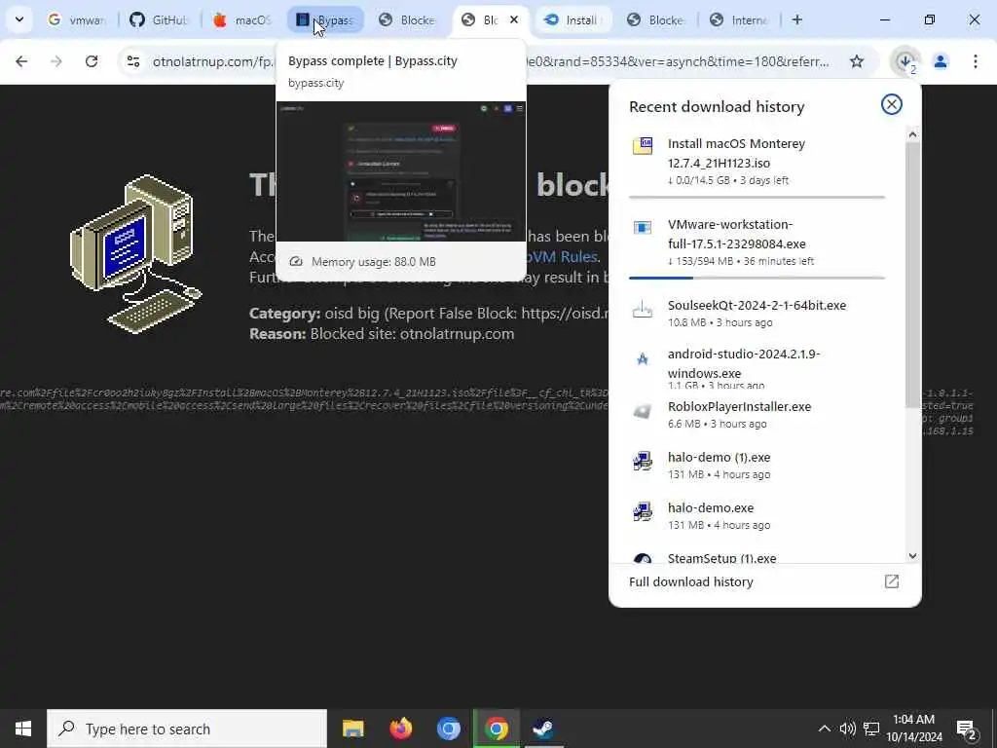Click the taskbar search box

(187, 729)
